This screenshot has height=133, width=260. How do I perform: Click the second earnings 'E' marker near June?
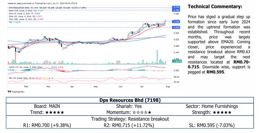tap(118, 62)
